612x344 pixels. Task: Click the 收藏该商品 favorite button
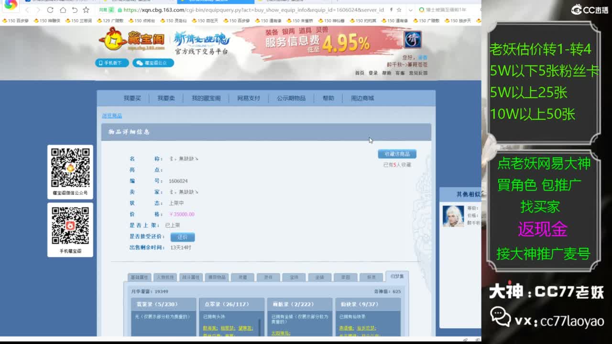(397, 154)
